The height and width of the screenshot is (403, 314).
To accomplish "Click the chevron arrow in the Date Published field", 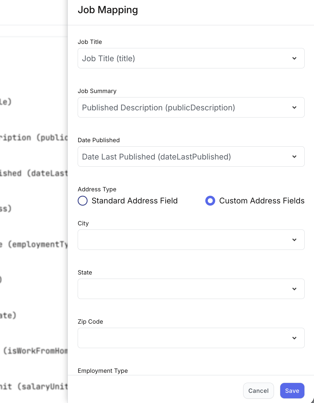I will (294, 157).
